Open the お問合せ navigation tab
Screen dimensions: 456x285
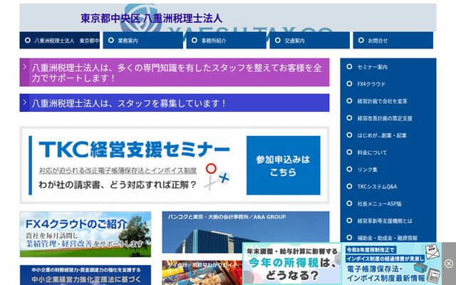point(393,41)
